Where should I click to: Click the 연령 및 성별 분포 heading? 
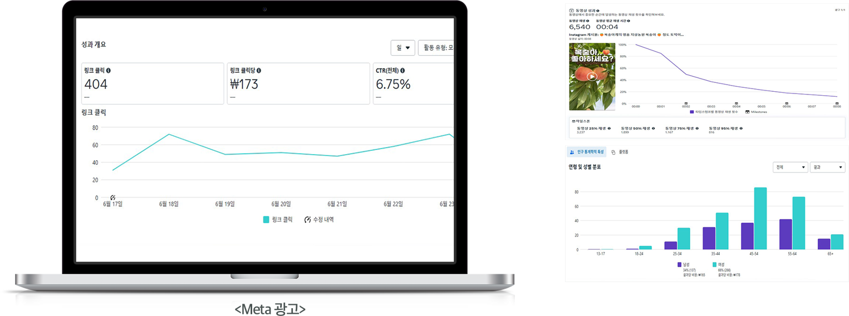585,167
